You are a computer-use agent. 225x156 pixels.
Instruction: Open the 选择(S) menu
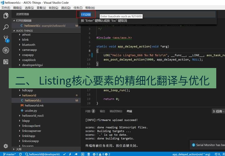pos(29,8)
